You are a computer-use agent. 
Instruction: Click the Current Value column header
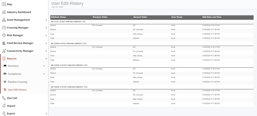[140, 17]
